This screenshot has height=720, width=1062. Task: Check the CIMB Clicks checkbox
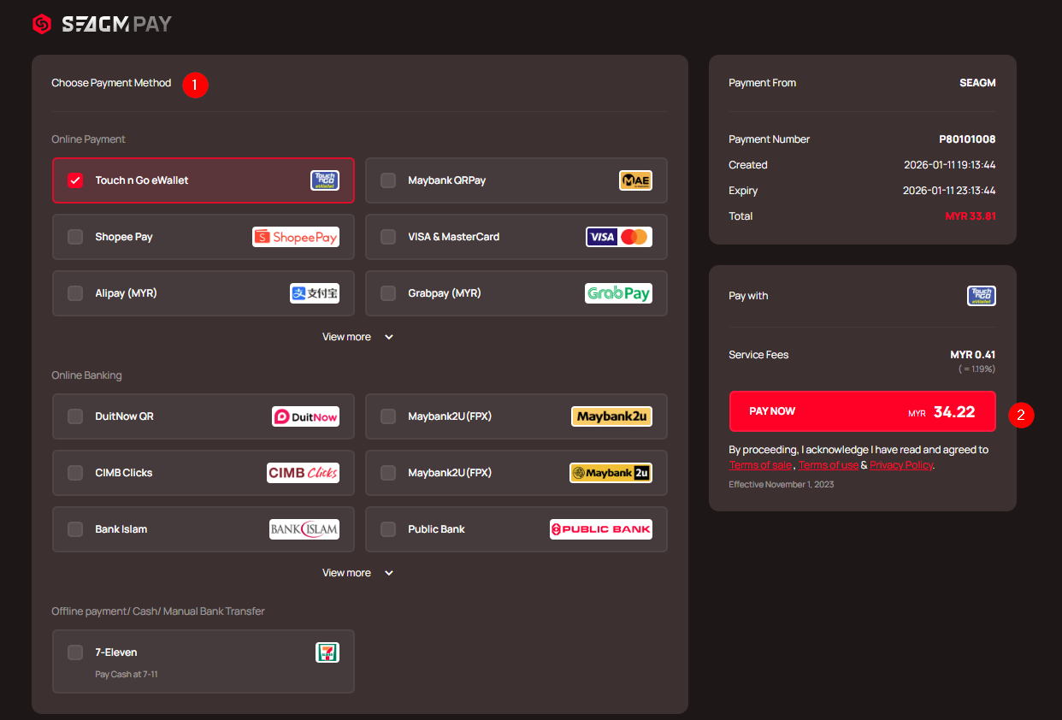tap(75, 473)
